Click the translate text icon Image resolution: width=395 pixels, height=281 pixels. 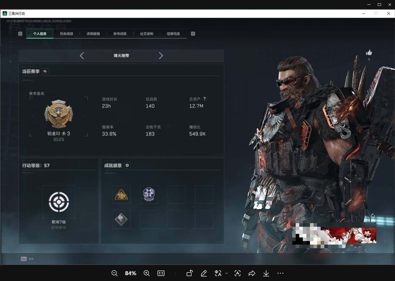[x=218, y=273]
